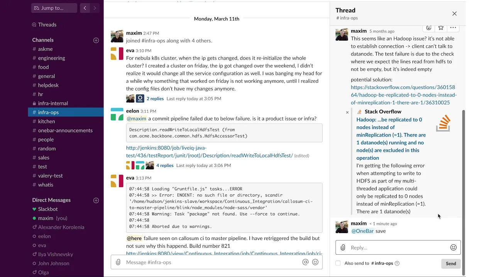The image size is (494, 277).
Task: Click the new direct message plus icon
Action: pyautogui.click(x=96, y=200)
